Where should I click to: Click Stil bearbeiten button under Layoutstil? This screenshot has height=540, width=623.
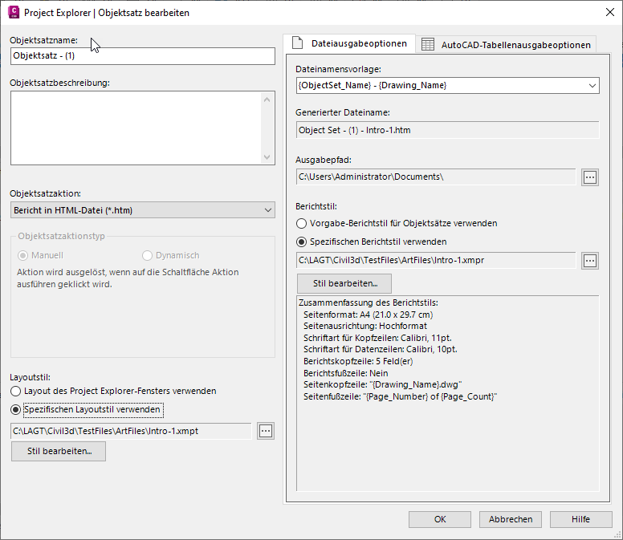(x=59, y=451)
